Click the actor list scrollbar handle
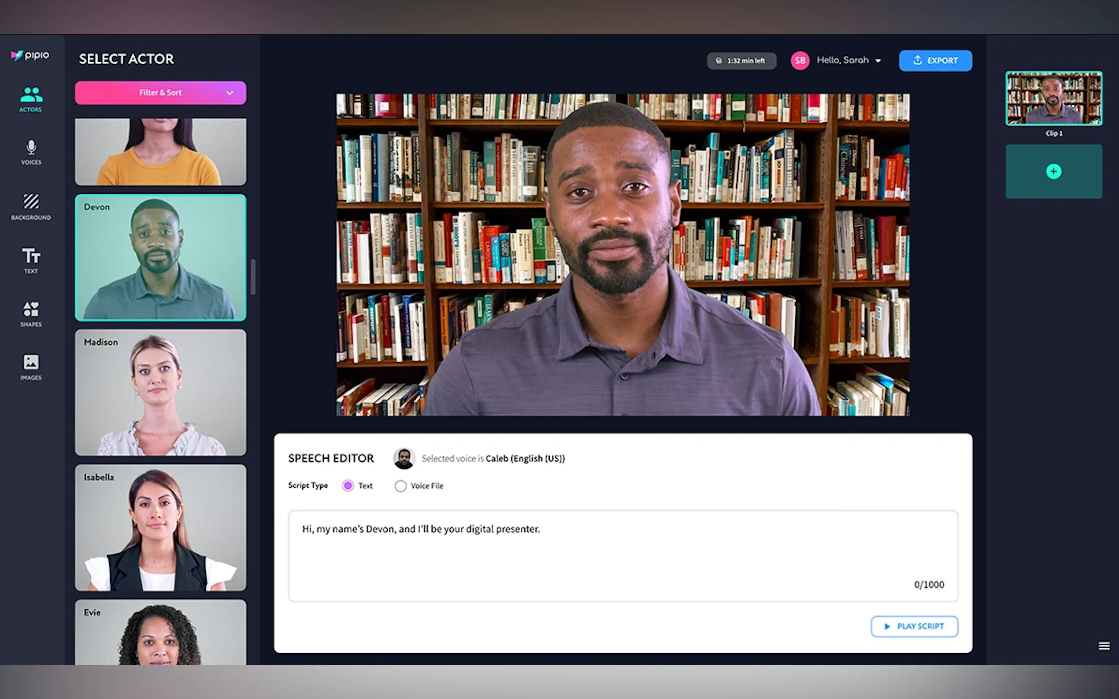The height and width of the screenshot is (699, 1119). pos(253,276)
